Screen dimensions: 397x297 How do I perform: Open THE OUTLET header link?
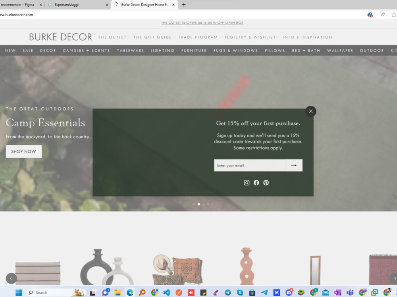point(112,37)
